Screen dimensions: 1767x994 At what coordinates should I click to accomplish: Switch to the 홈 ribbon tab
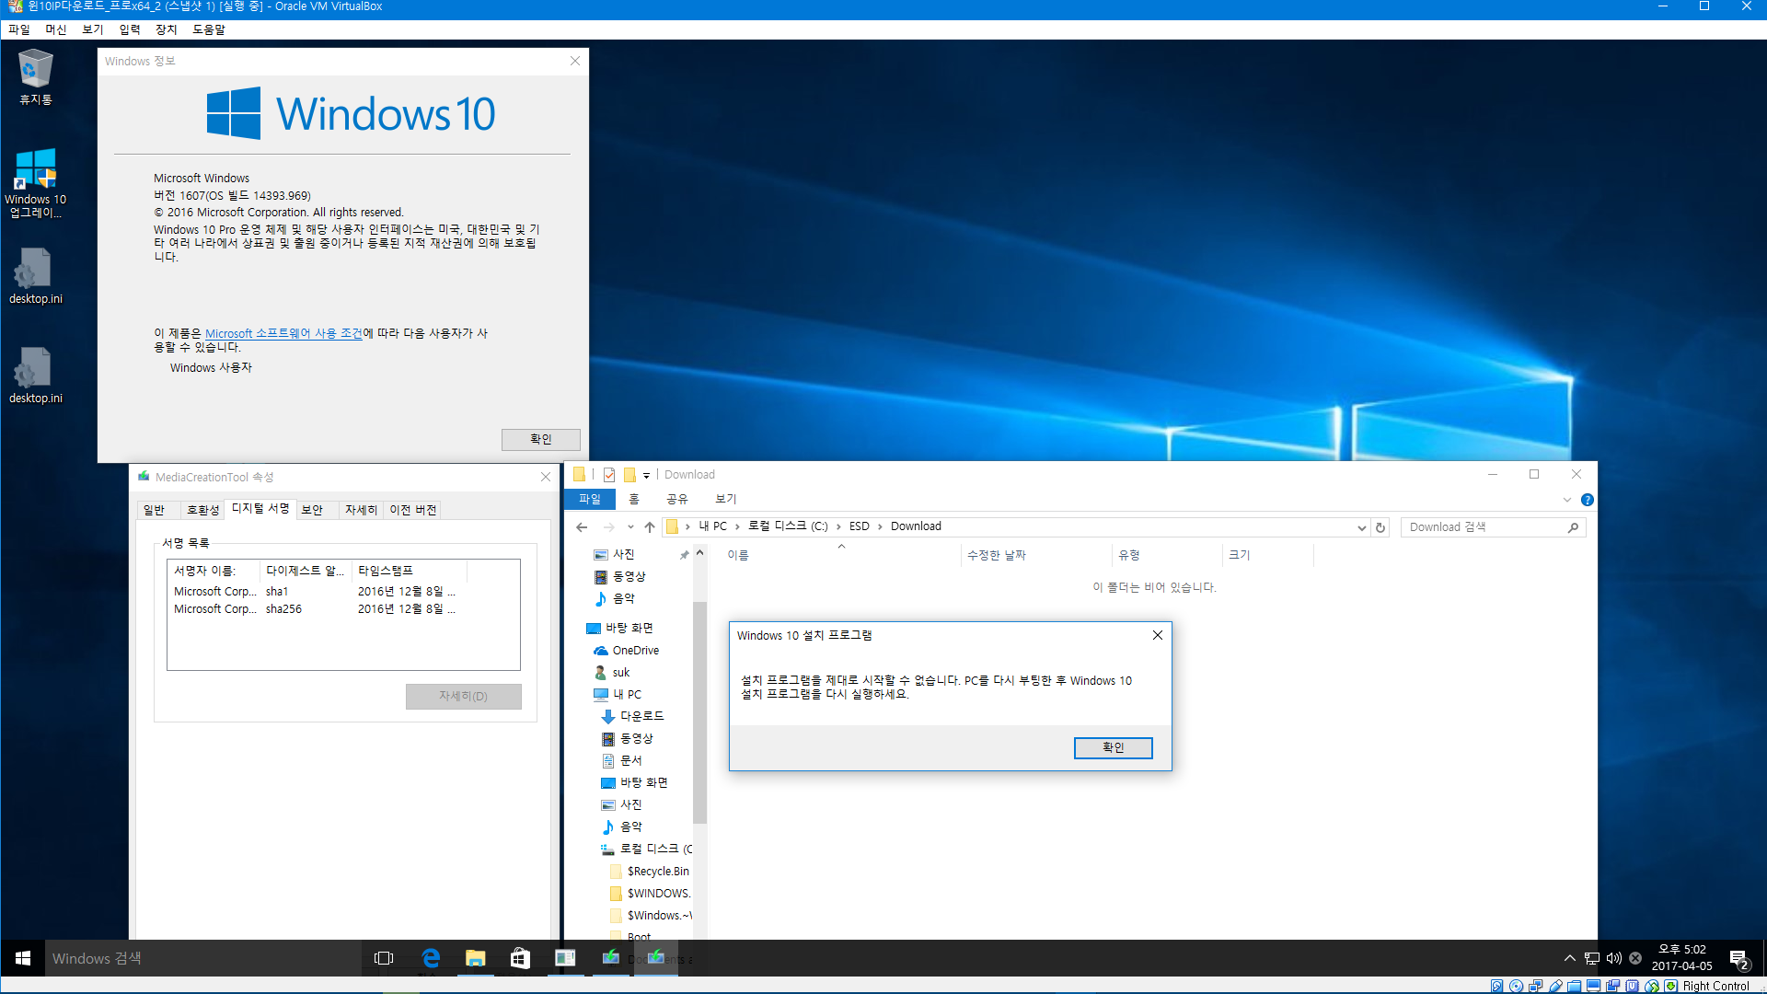pyautogui.click(x=634, y=499)
